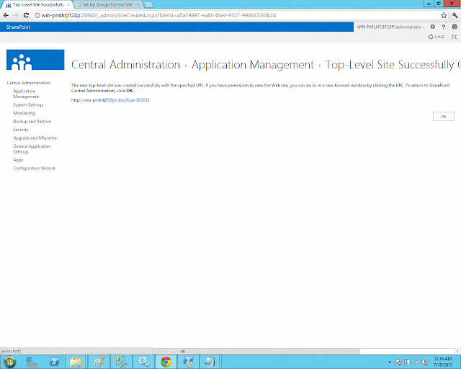The width and height of the screenshot is (461, 369).
Task: Click Central Administration breadcrumb heading
Action: (x=125, y=65)
